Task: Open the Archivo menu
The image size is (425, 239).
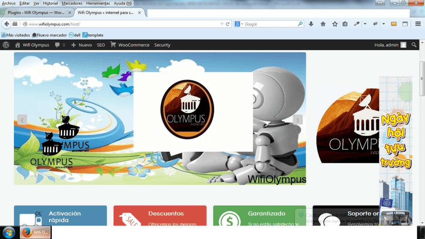Action: 8,3
